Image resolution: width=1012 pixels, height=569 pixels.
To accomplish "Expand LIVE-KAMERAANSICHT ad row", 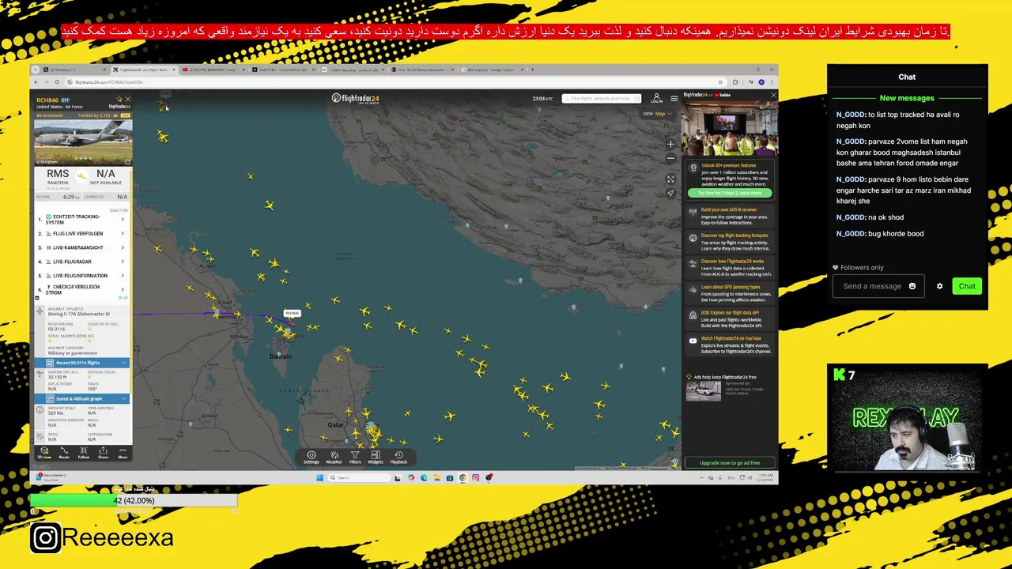I will (82, 248).
